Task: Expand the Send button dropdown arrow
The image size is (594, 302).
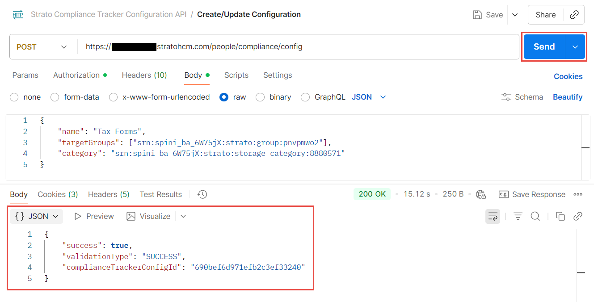Action: pyautogui.click(x=575, y=47)
